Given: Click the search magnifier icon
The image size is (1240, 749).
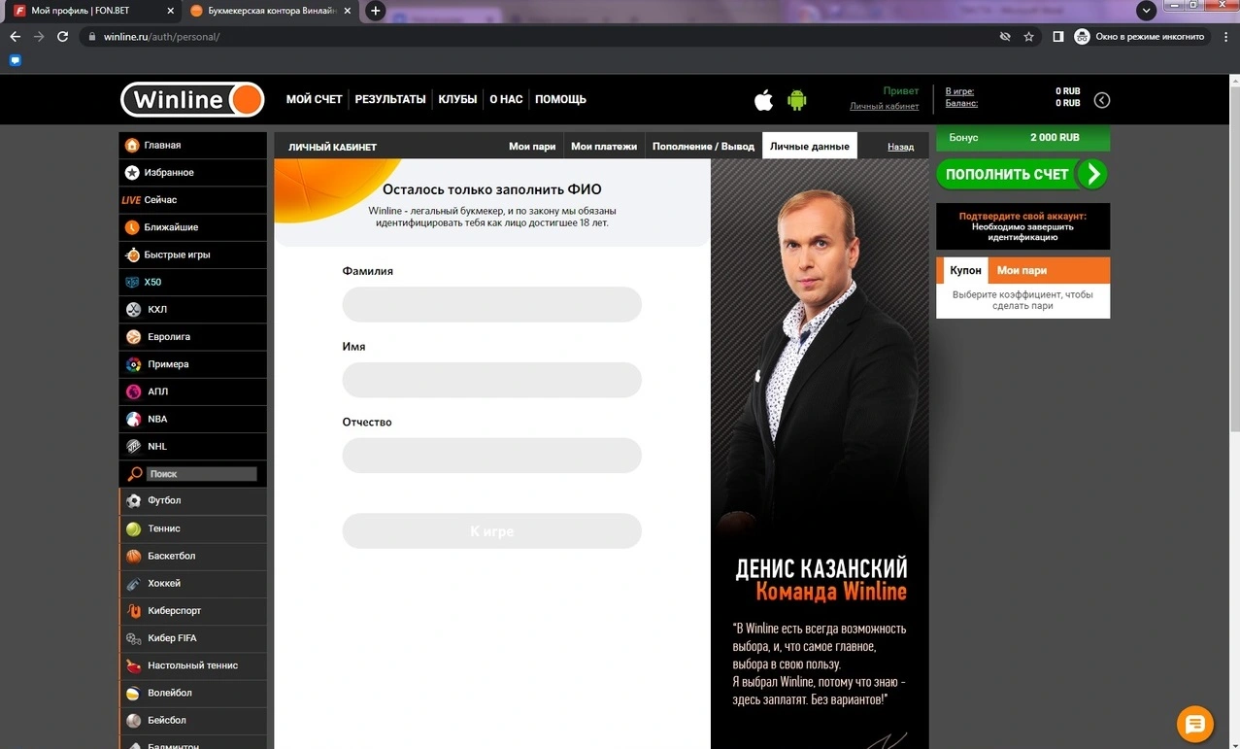Looking at the screenshot, I should [x=135, y=474].
